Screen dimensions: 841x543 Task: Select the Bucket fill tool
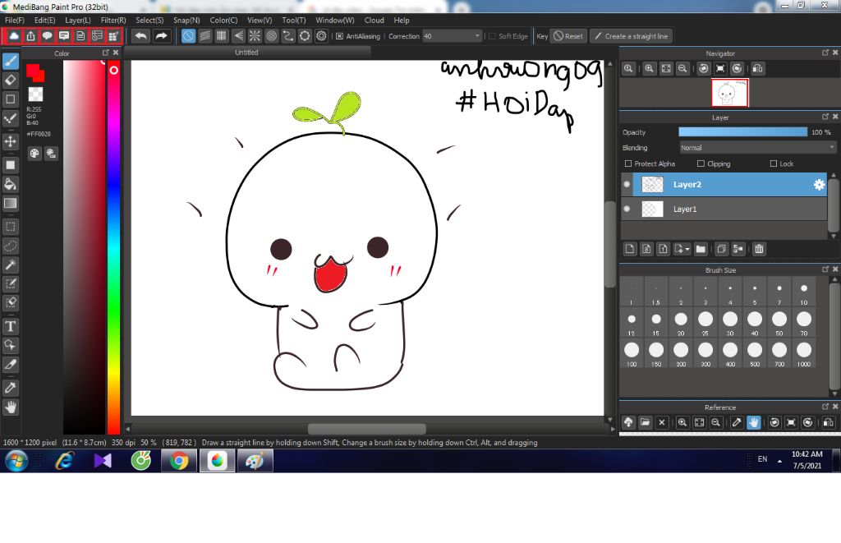pyautogui.click(x=10, y=184)
